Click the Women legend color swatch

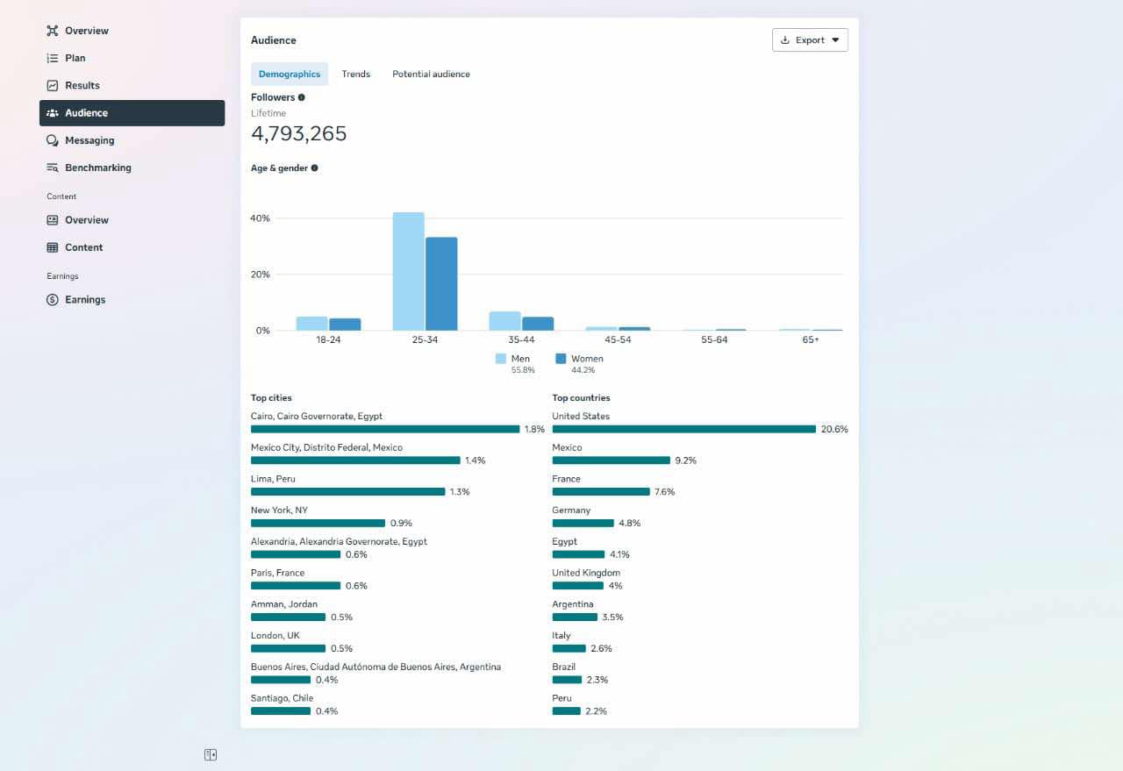561,359
